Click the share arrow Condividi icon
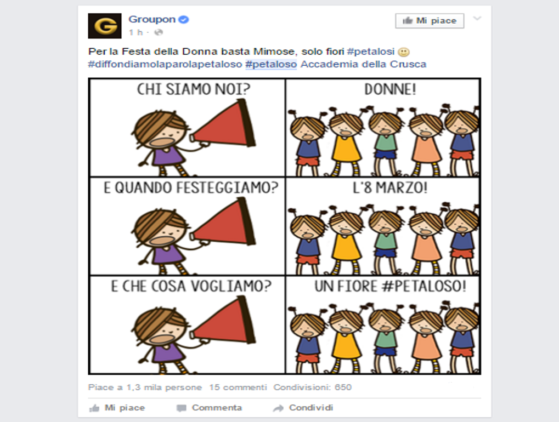 279,408
